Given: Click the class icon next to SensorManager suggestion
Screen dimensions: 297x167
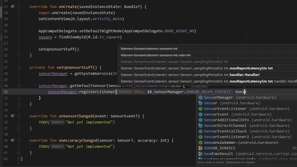Looking at the screenshot, I should (200, 97).
